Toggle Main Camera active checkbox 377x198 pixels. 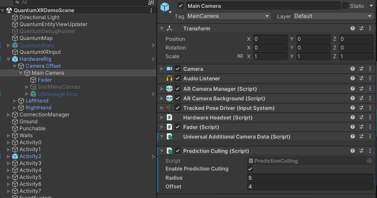click(181, 6)
